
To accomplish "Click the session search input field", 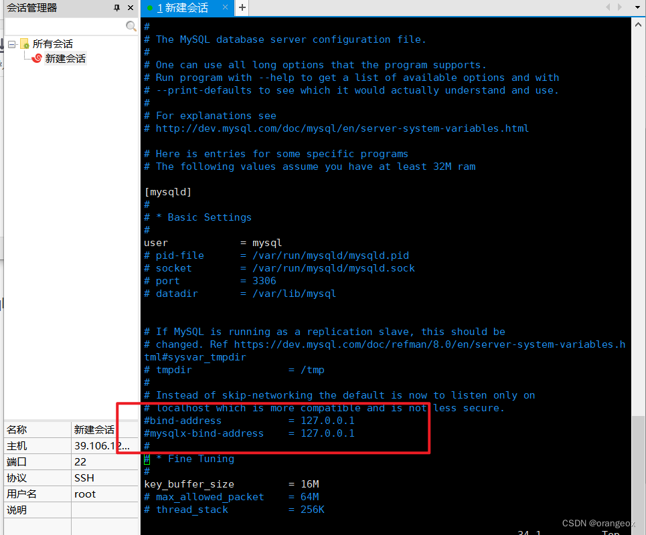I will coord(65,26).
